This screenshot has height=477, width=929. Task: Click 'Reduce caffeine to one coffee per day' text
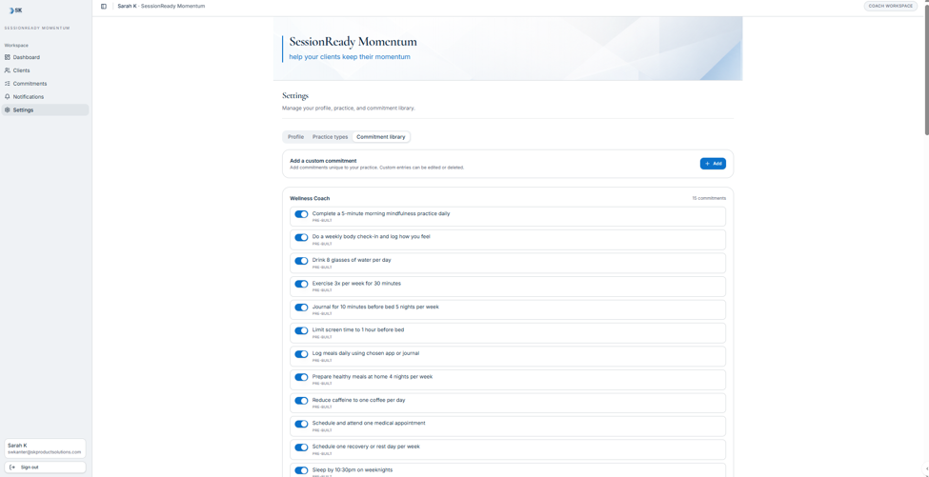[358, 400]
